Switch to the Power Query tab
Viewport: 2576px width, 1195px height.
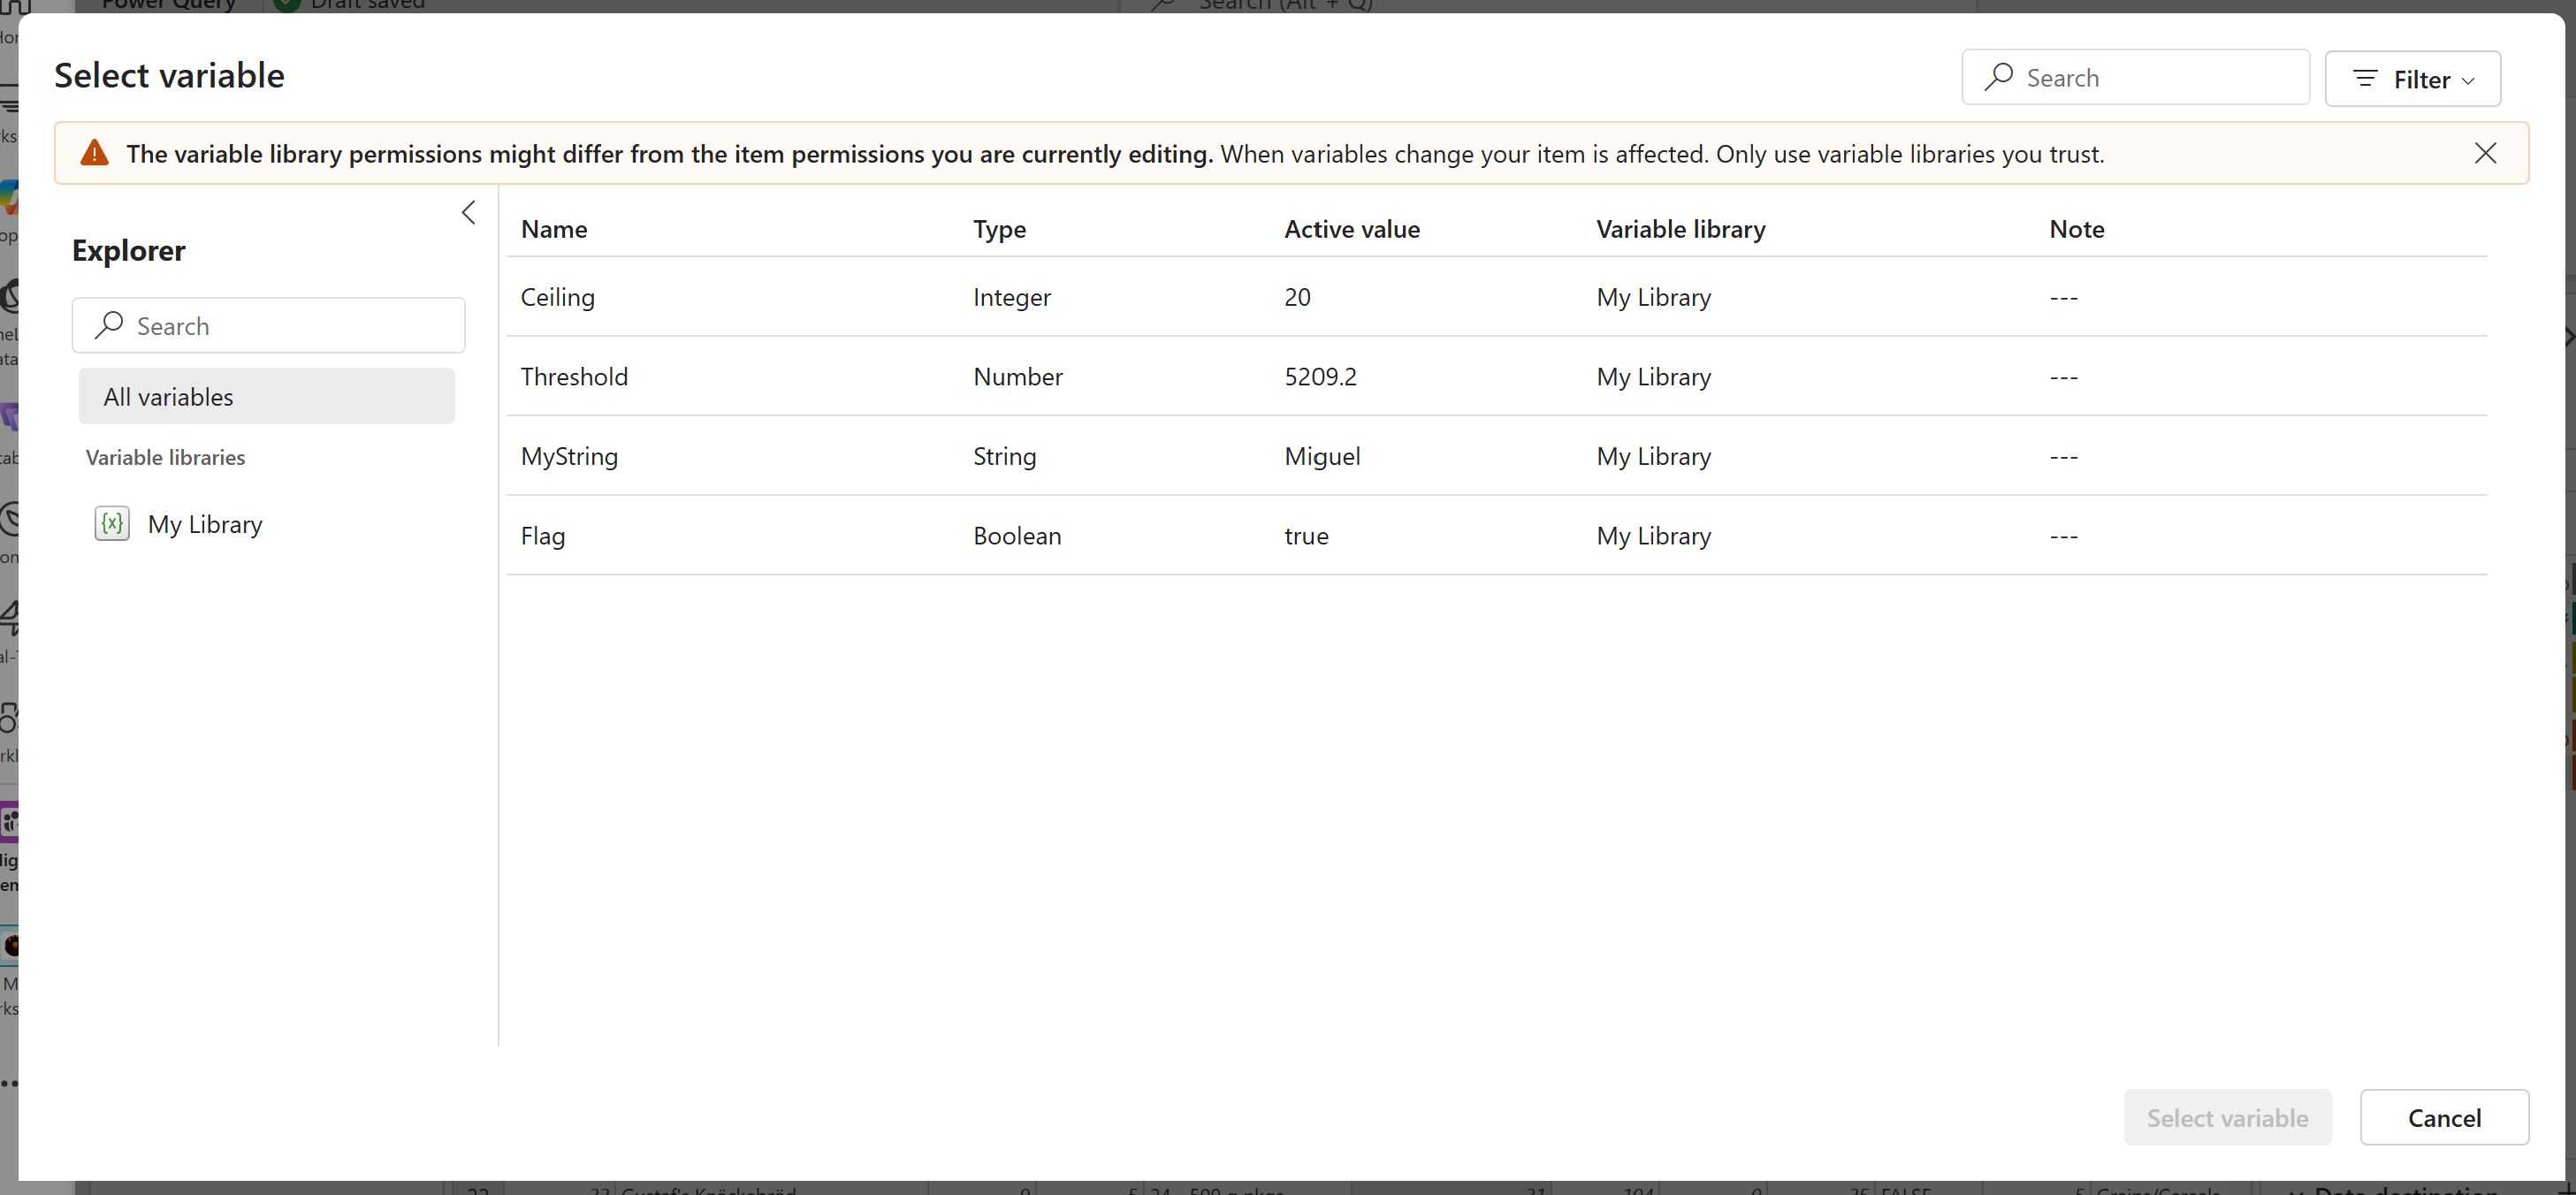(166, 5)
